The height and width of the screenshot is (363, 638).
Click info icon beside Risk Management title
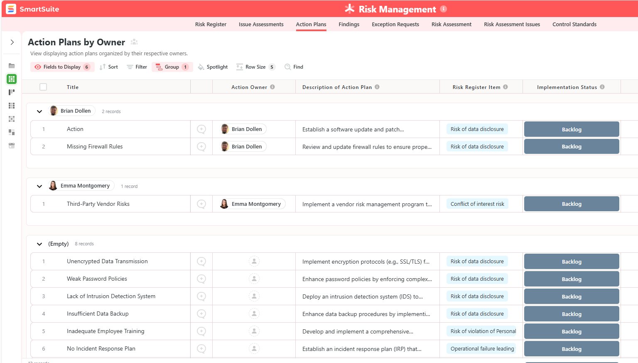(x=444, y=9)
